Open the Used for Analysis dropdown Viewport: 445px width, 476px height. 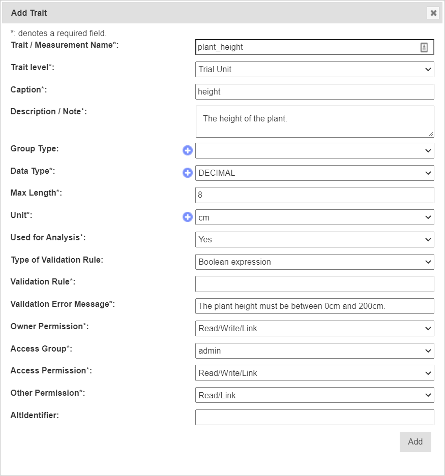click(314, 239)
